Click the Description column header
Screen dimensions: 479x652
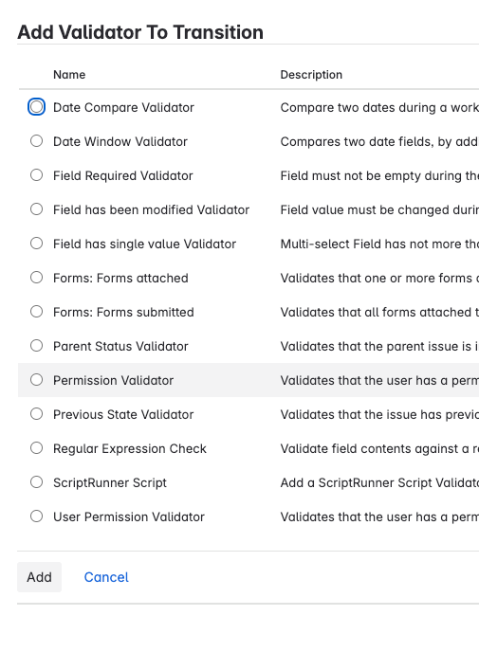[311, 75]
